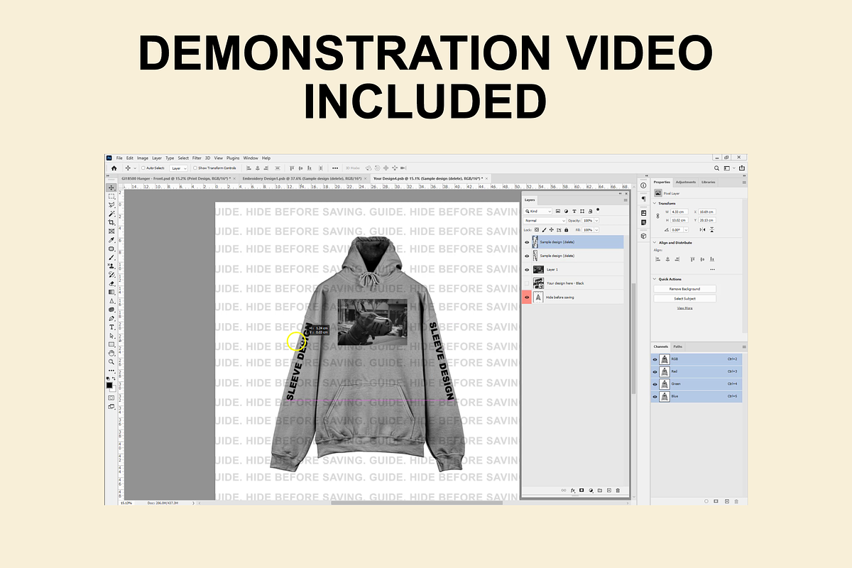This screenshot has width=852, height=568.
Task: Select the Polygonal Lasso tool
Action: tap(112, 205)
